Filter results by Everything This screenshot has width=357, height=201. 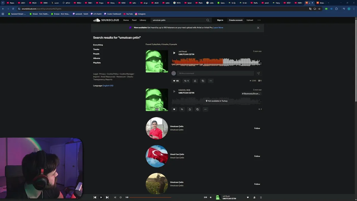pyautogui.click(x=98, y=45)
